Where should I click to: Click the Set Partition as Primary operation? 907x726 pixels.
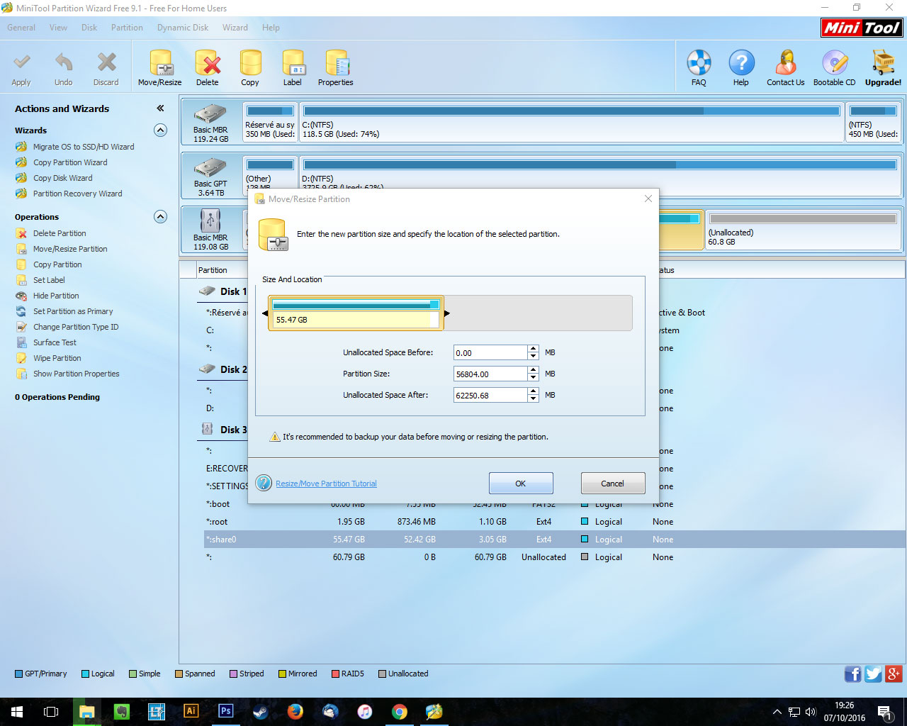73,311
